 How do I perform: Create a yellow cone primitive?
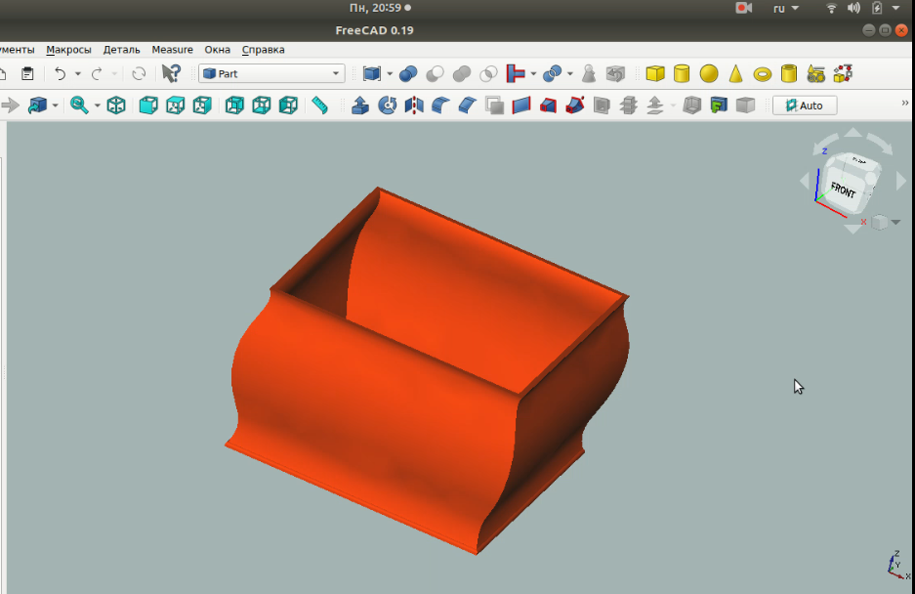click(x=736, y=73)
